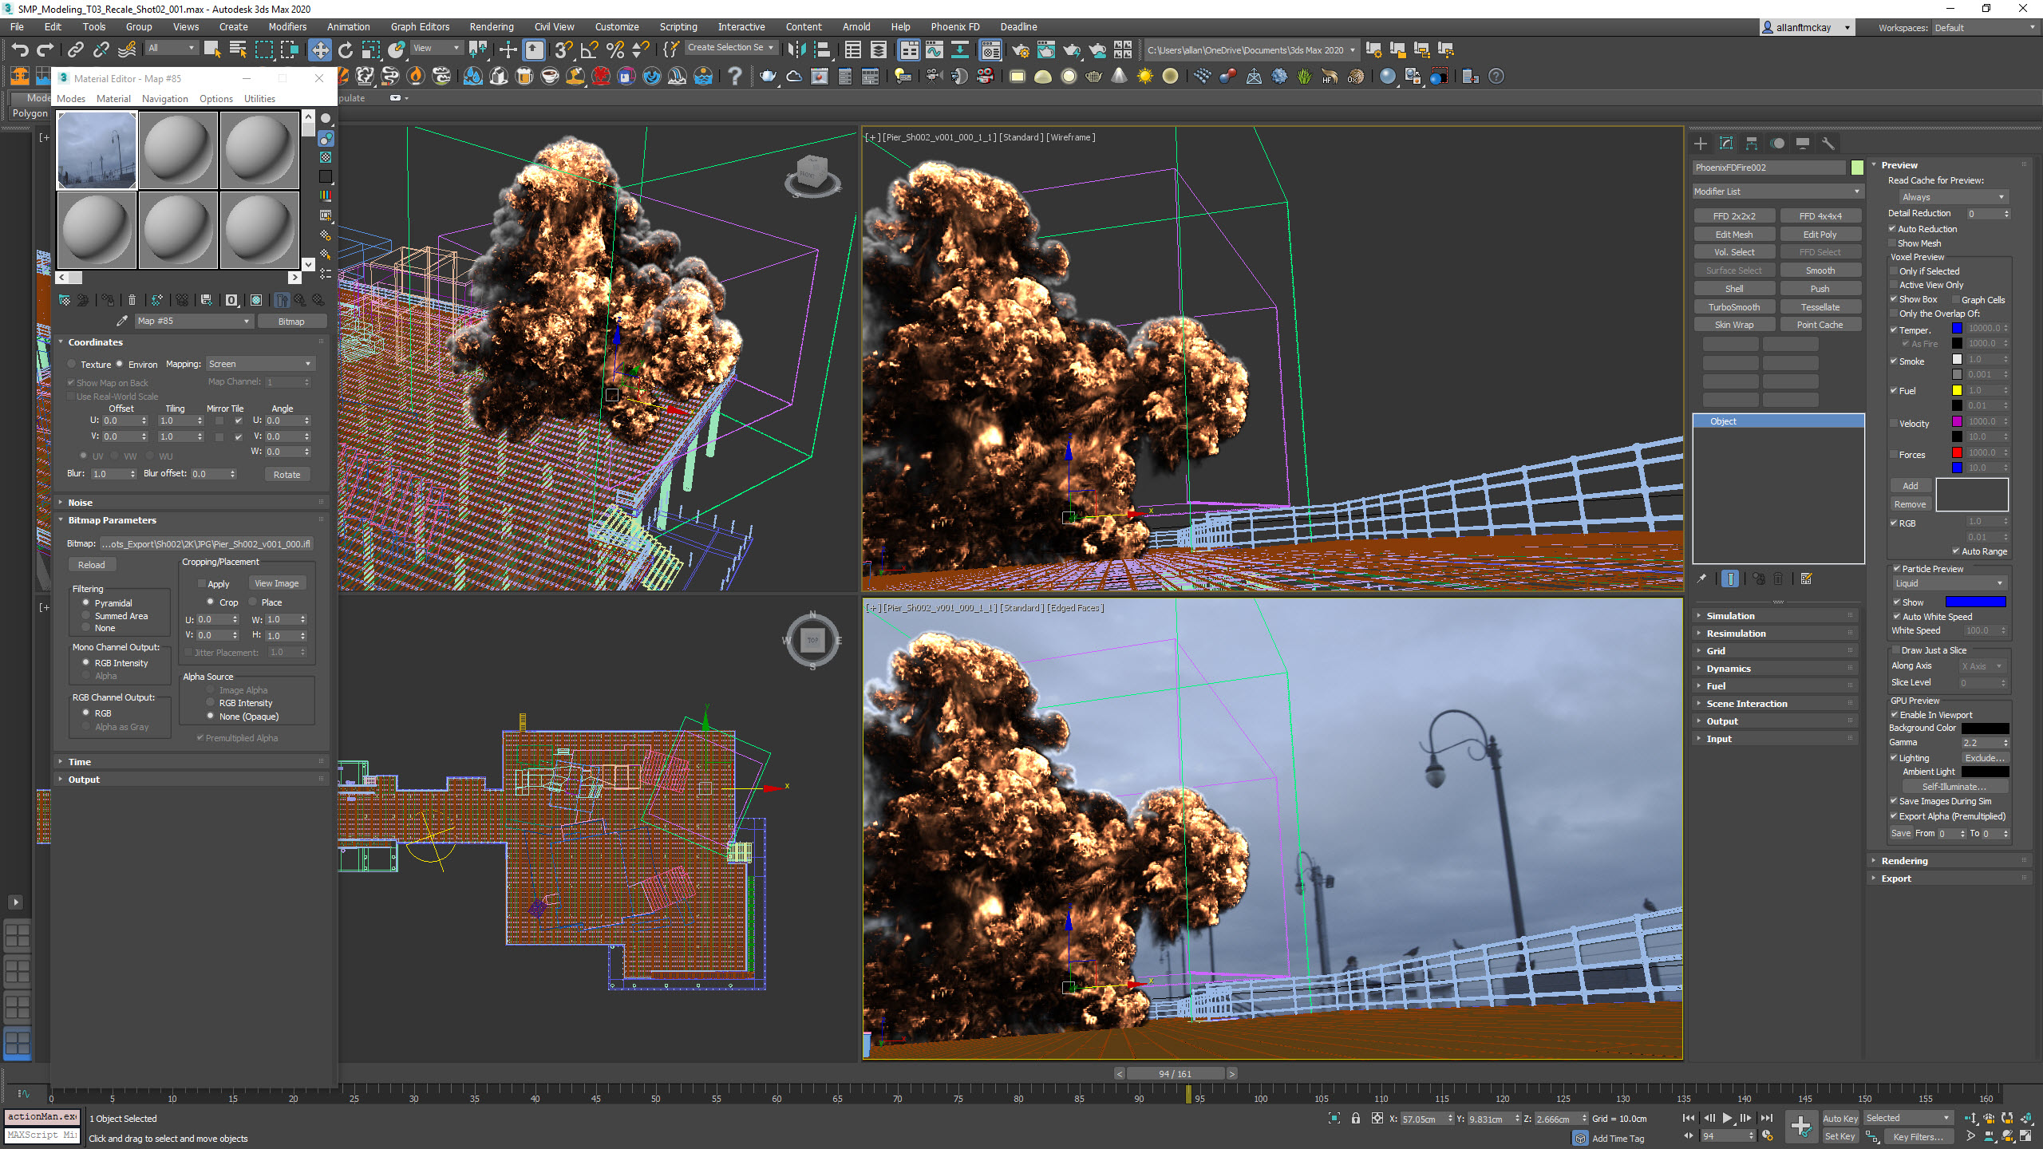Toggle Enable In Viewport checkbox
2043x1149 pixels.
coord(1895,715)
